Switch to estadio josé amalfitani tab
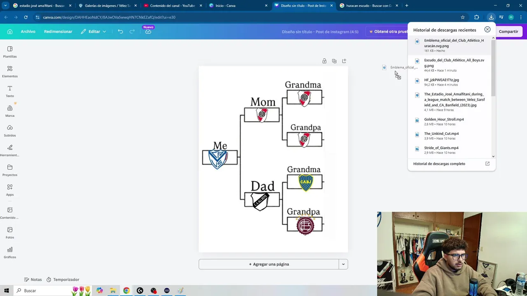The image size is (527, 296). point(42,6)
